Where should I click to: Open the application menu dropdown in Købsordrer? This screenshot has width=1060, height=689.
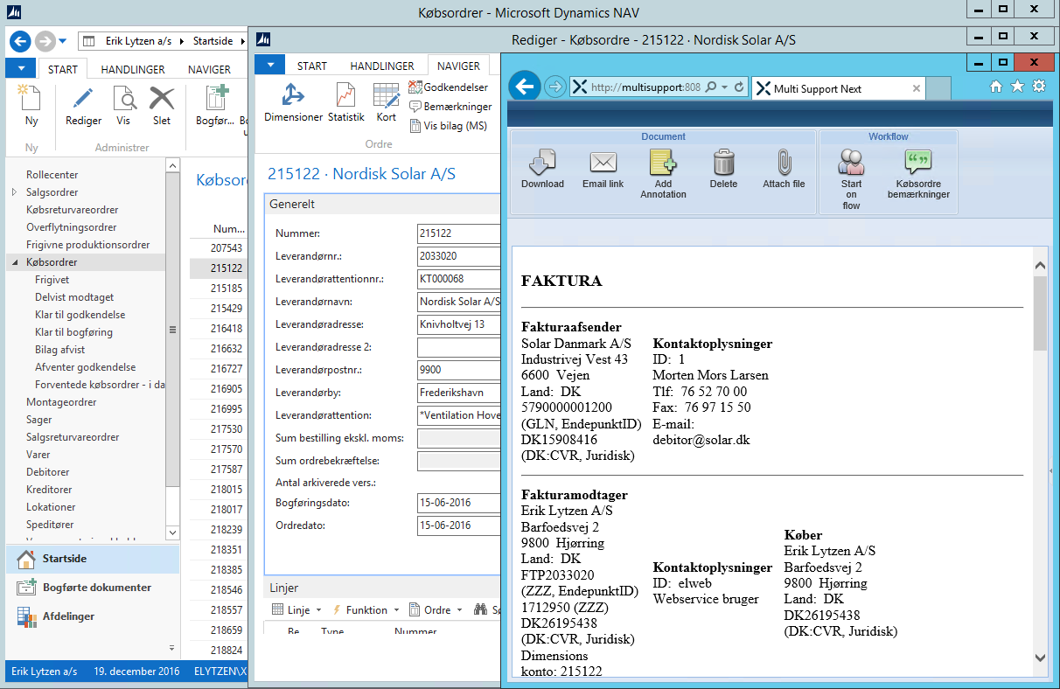coord(20,69)
